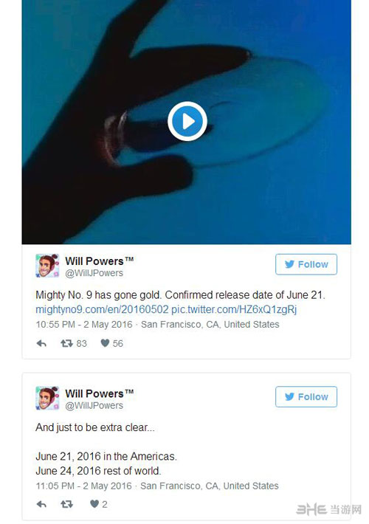Open the 10:55 PM - 2 May 2016 timestamp
Image resolution: width=369 pixels, height=524 pixels.
point(84,325)
